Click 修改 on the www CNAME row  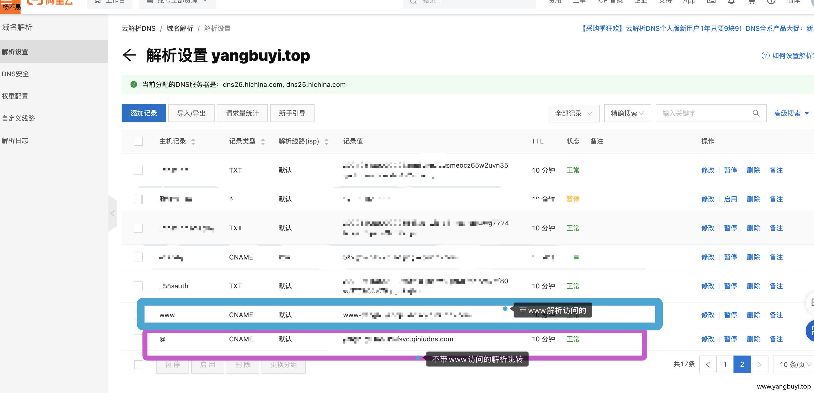(707, 315)
